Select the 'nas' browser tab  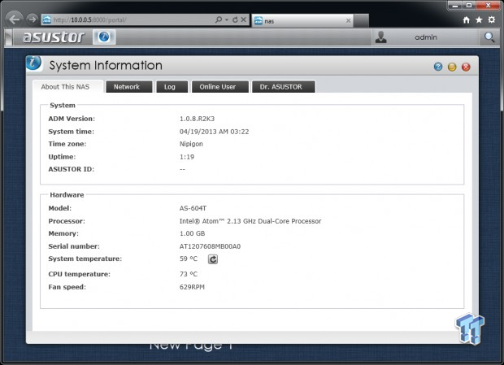pyautogui.click(x=302, y=21)
